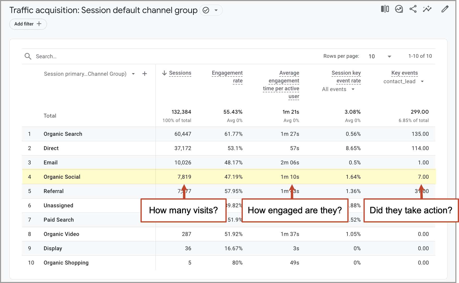Click the 37,172 sessions value

pyautogui.click(x=183, y=148)
